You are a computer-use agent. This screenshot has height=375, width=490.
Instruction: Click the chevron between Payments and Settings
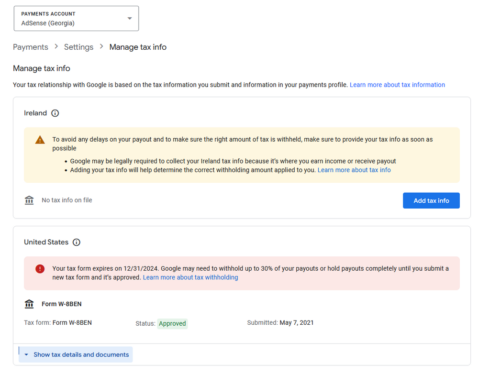pyautogui.click(x=56, y=46)
